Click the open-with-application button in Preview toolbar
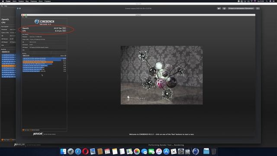277x156 pixels. pos(241,8)
